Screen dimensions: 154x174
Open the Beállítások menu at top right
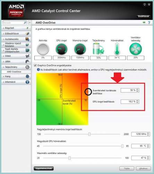tap(143, 16)
